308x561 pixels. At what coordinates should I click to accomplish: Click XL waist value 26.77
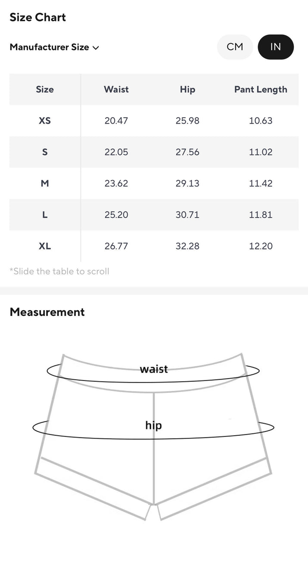click(116, 246)
